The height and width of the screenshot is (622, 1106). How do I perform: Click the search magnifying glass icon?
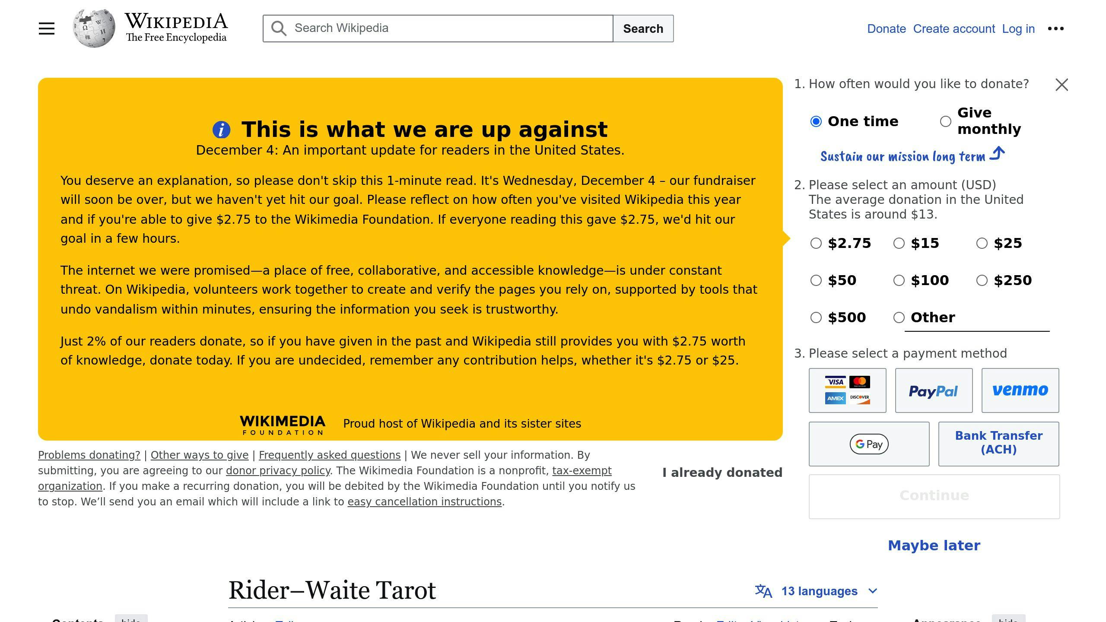(x=279, y=29)
